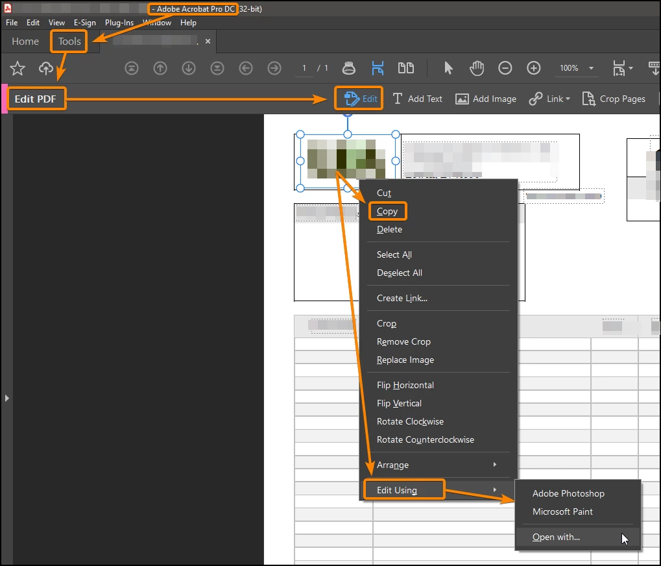Click the next view right arrow
The image size is (661, 566).
point(274,68)
